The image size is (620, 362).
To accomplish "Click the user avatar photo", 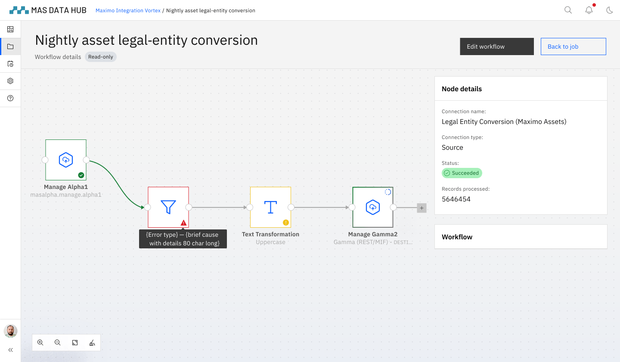I will coord(10,331).
